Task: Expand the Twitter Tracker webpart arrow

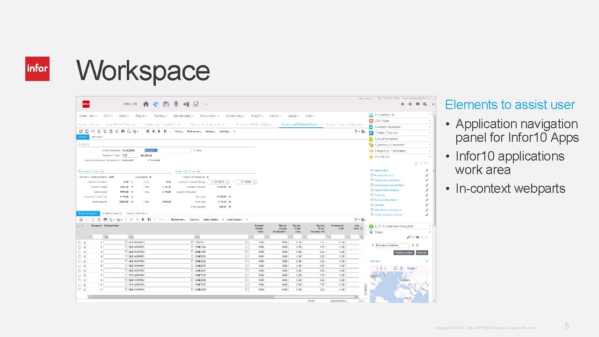Action: 430,133
